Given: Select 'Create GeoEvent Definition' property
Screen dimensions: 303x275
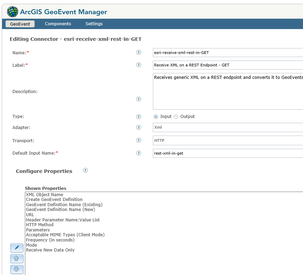Looking at the screenshot, I should [x=54, y=200].
